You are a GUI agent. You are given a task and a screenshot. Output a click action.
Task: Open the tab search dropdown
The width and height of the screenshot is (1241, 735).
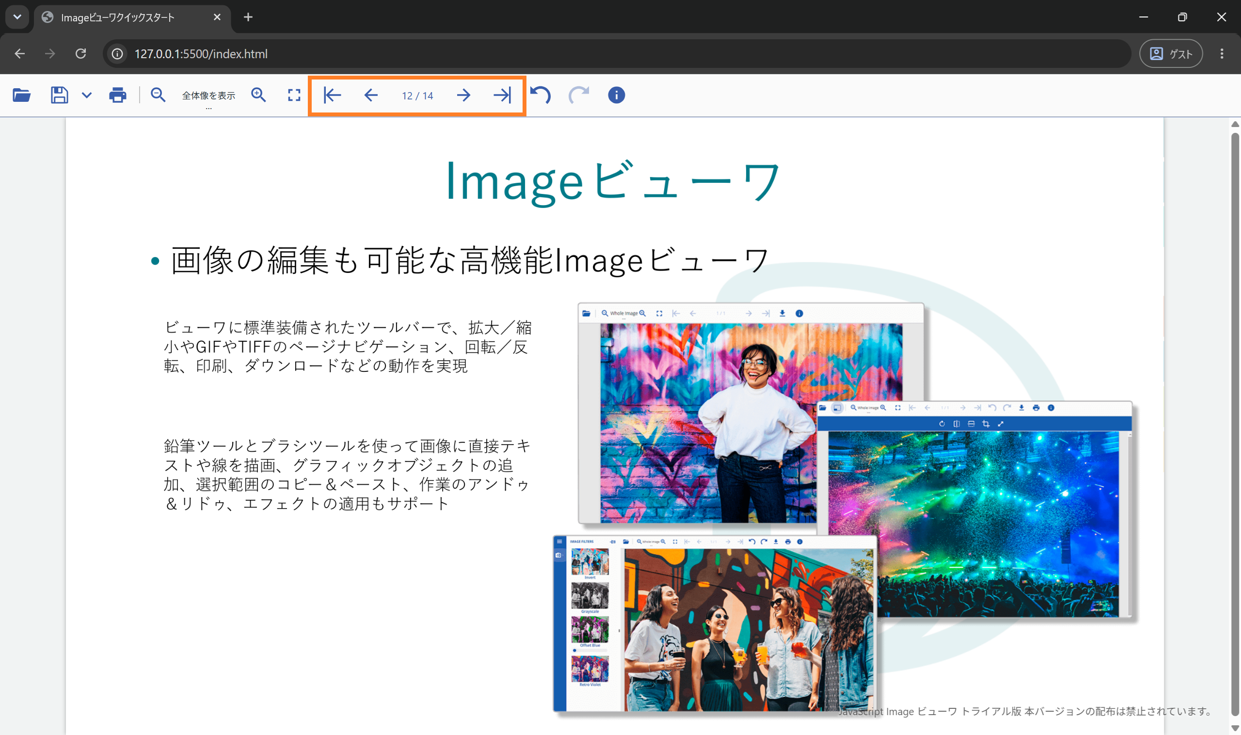[17, 17]
